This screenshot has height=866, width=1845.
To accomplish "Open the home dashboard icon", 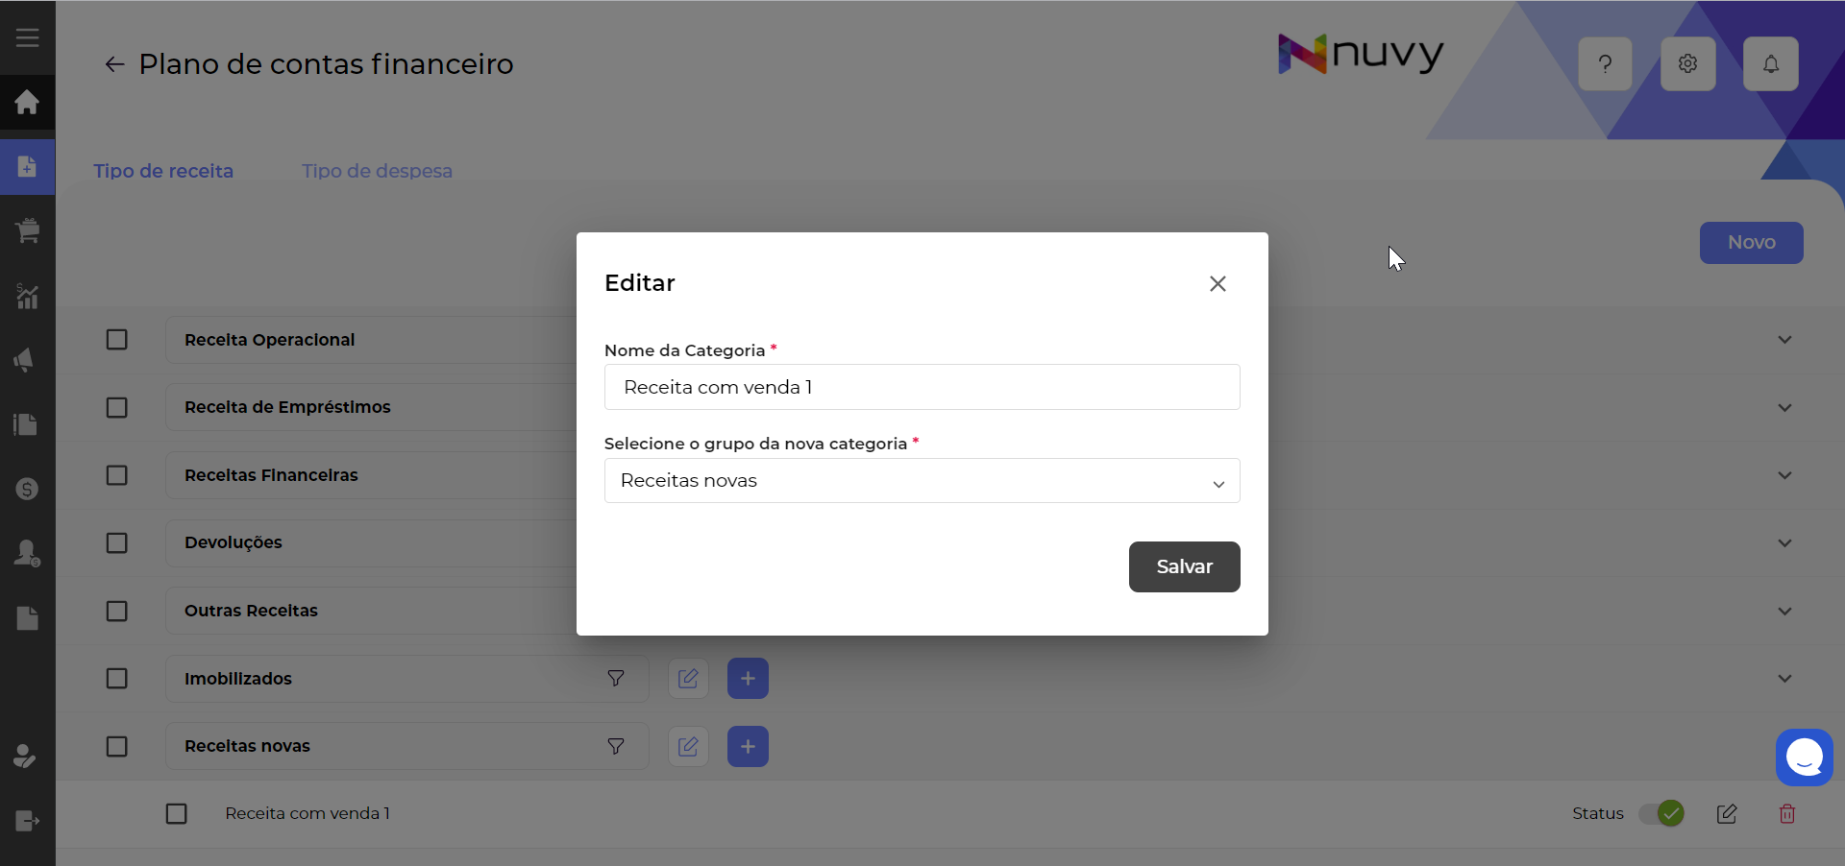I will tap(27, 102).
